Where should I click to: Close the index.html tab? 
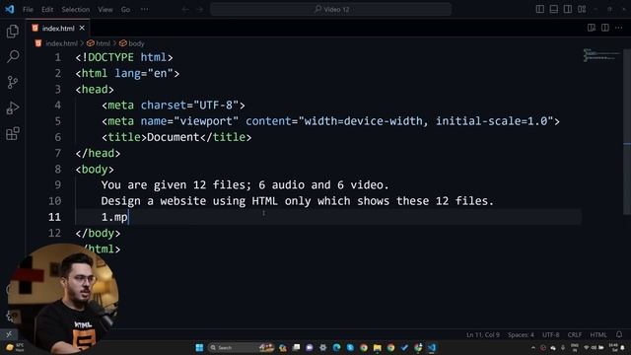(82, 29)
